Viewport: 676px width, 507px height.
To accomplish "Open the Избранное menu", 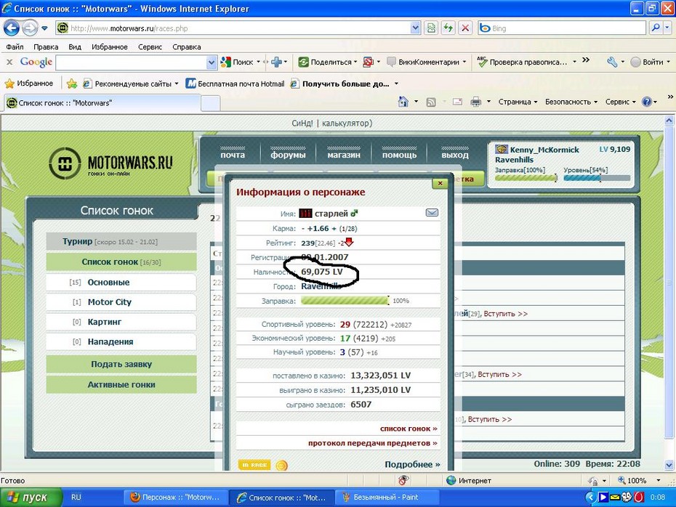I will (110, 46).
